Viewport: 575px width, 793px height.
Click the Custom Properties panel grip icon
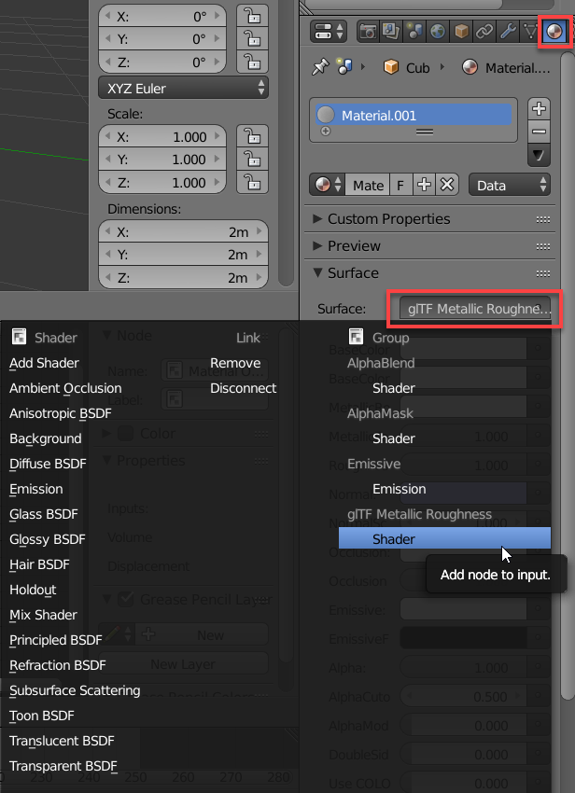pyautogui.click(x=543, y=219)
